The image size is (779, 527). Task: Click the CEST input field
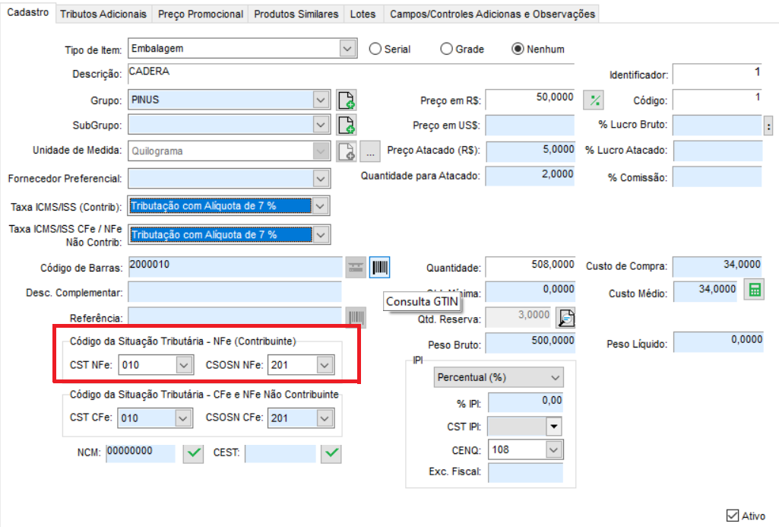pos(280,453)
